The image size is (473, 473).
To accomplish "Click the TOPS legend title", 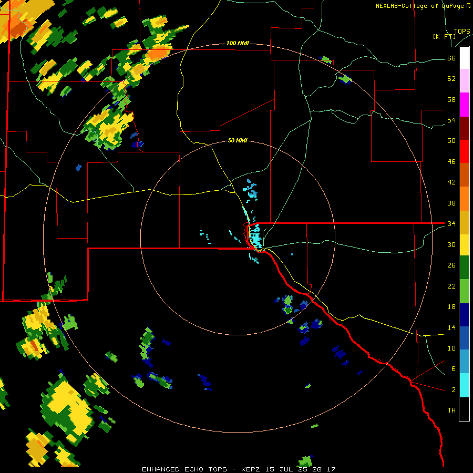I will tap(462, 32).
